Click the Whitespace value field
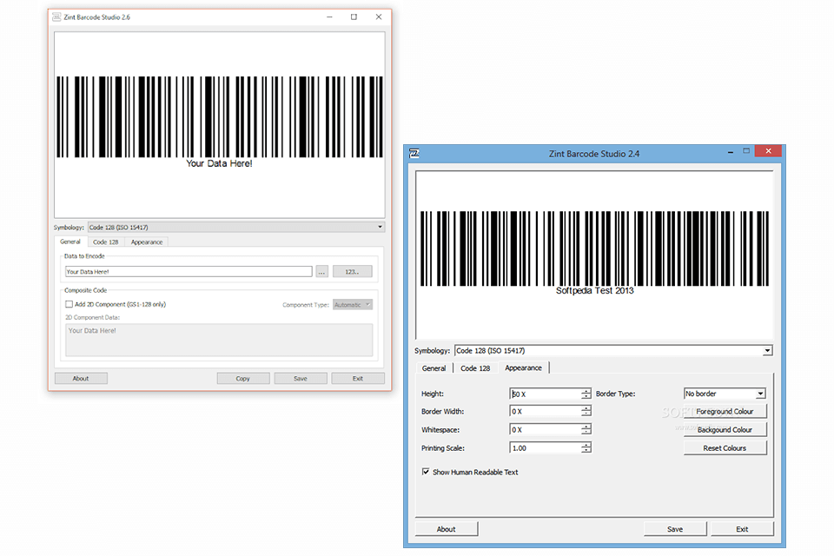Viewport: 834px width, 556px height. (x=546, y=429)
